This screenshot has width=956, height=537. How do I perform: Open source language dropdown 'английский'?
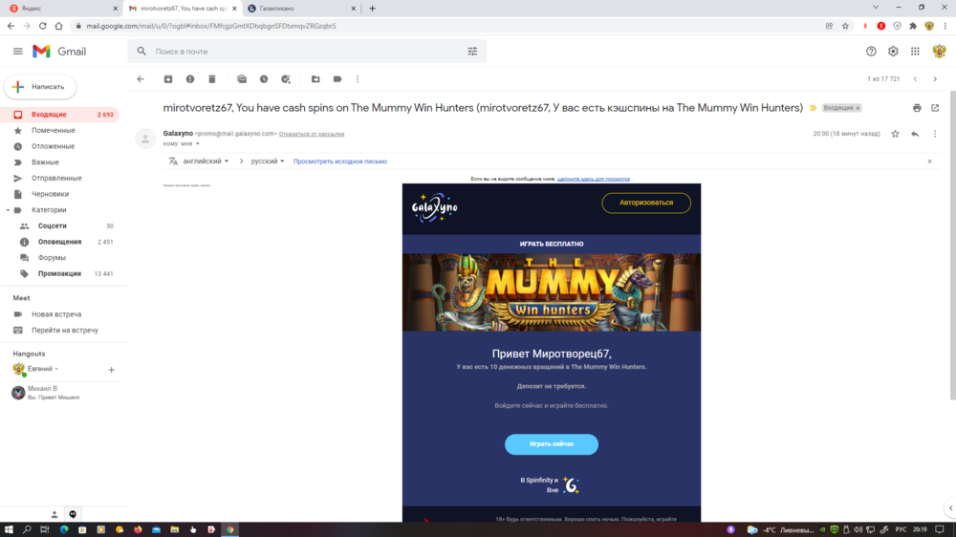201,161
